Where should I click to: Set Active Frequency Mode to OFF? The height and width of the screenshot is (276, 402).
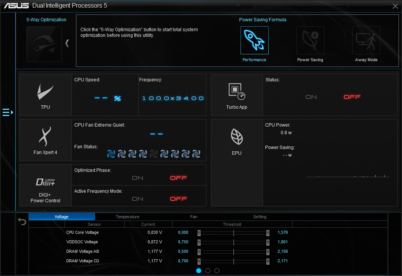click(179, 199)
